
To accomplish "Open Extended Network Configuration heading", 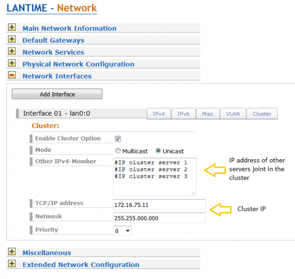I will (x=81, y=265).
